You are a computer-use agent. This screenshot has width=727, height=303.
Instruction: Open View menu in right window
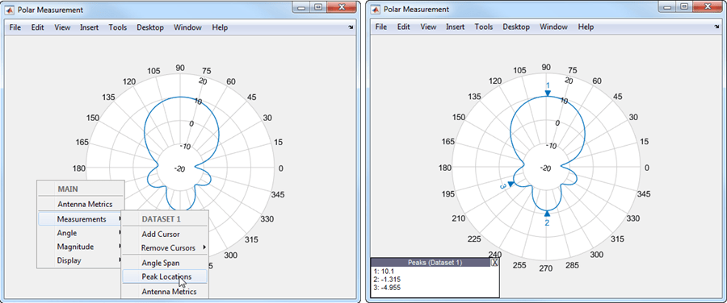click(x=428, y=27)
